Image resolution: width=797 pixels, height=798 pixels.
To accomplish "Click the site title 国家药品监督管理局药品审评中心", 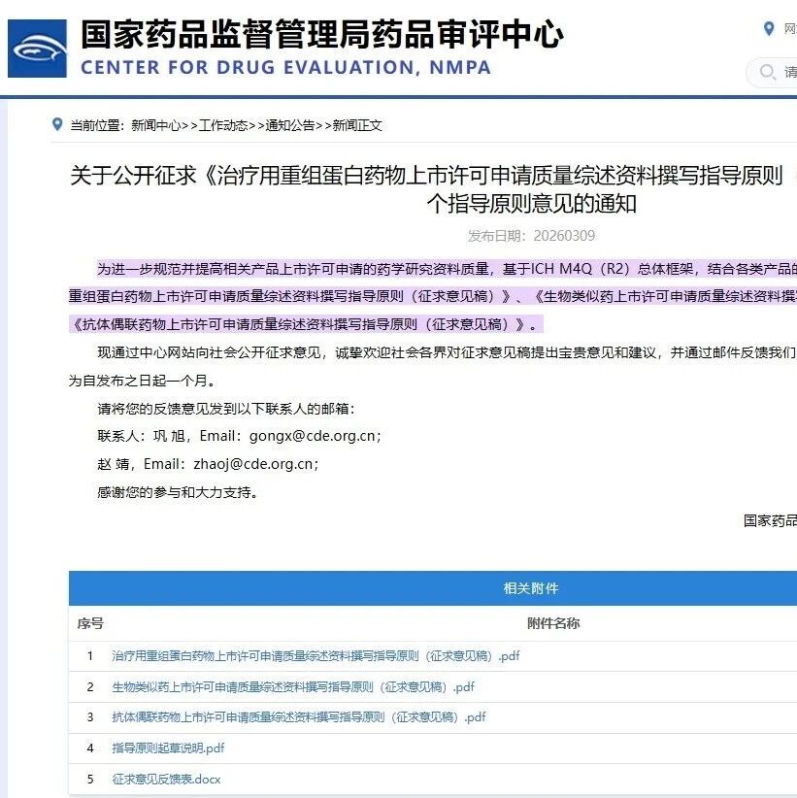I will coord(322,35).
